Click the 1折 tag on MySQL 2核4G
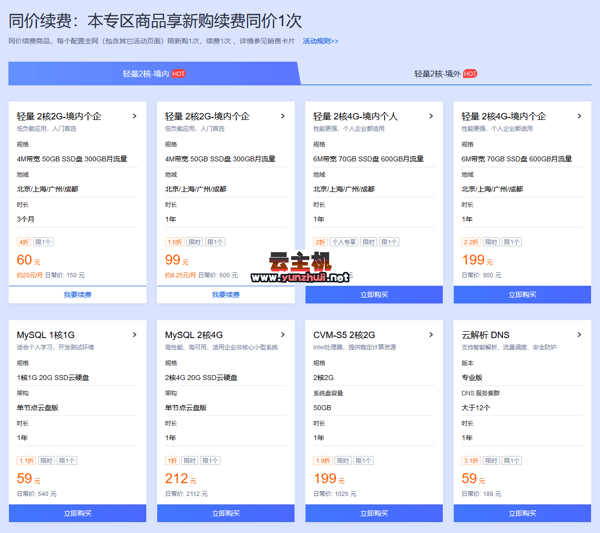600x533 pixels. pyautogui.click(x=172, y=460)
